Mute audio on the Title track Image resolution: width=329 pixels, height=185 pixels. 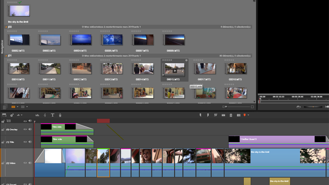[x=30, y=142]
